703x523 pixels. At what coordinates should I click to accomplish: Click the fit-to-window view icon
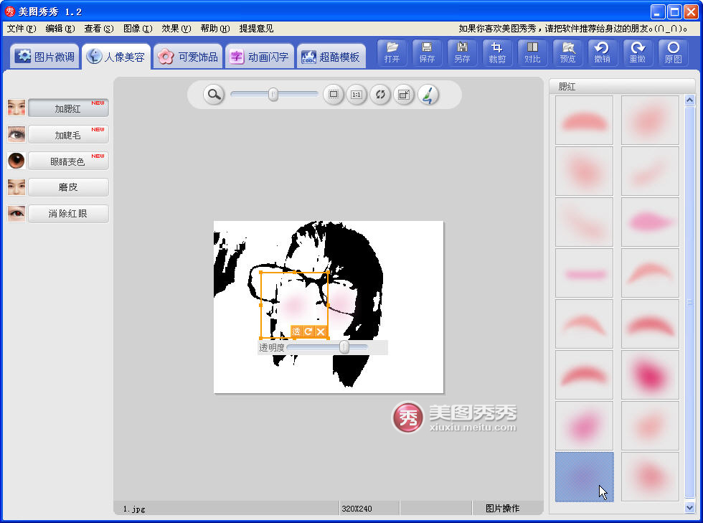pyautogui.click(x=333, y=95)
